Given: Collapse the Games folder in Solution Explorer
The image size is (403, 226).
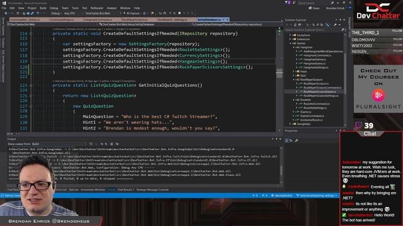Looking at the screenshot, I should pos(290,43).
